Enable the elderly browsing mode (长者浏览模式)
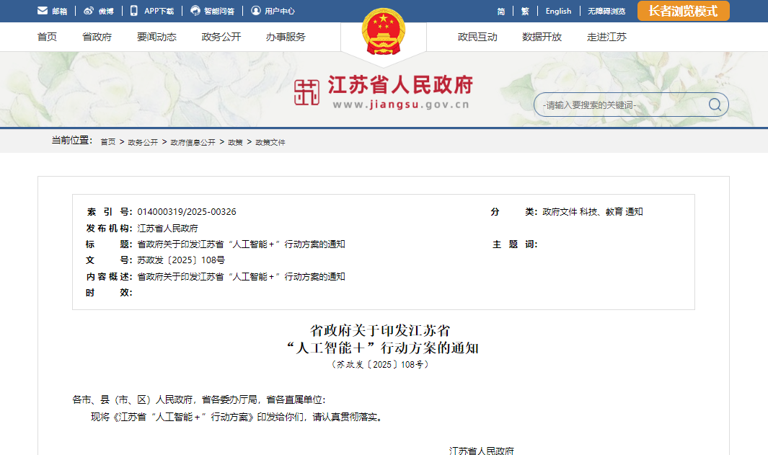This screenshot has width=768, height=455. click(x=683, y=11)
